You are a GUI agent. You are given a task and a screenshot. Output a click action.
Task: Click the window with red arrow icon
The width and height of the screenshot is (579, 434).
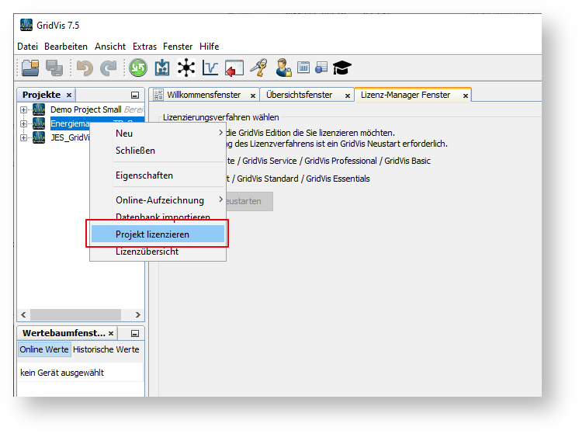[x=234, y=68]
